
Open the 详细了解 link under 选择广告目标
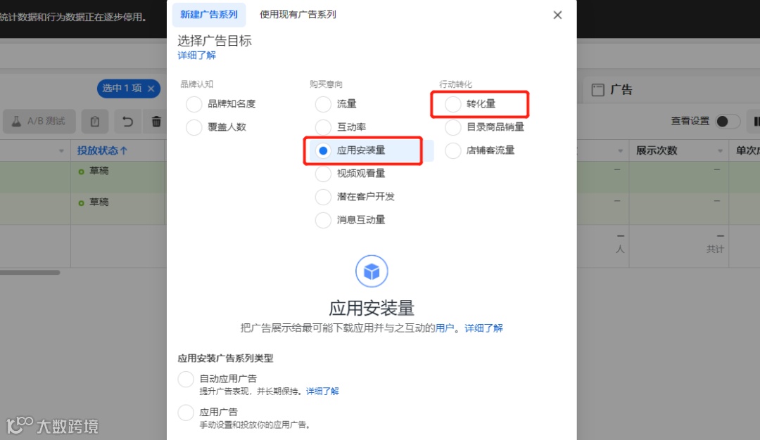pyautogui.click(x=196, y=56)
